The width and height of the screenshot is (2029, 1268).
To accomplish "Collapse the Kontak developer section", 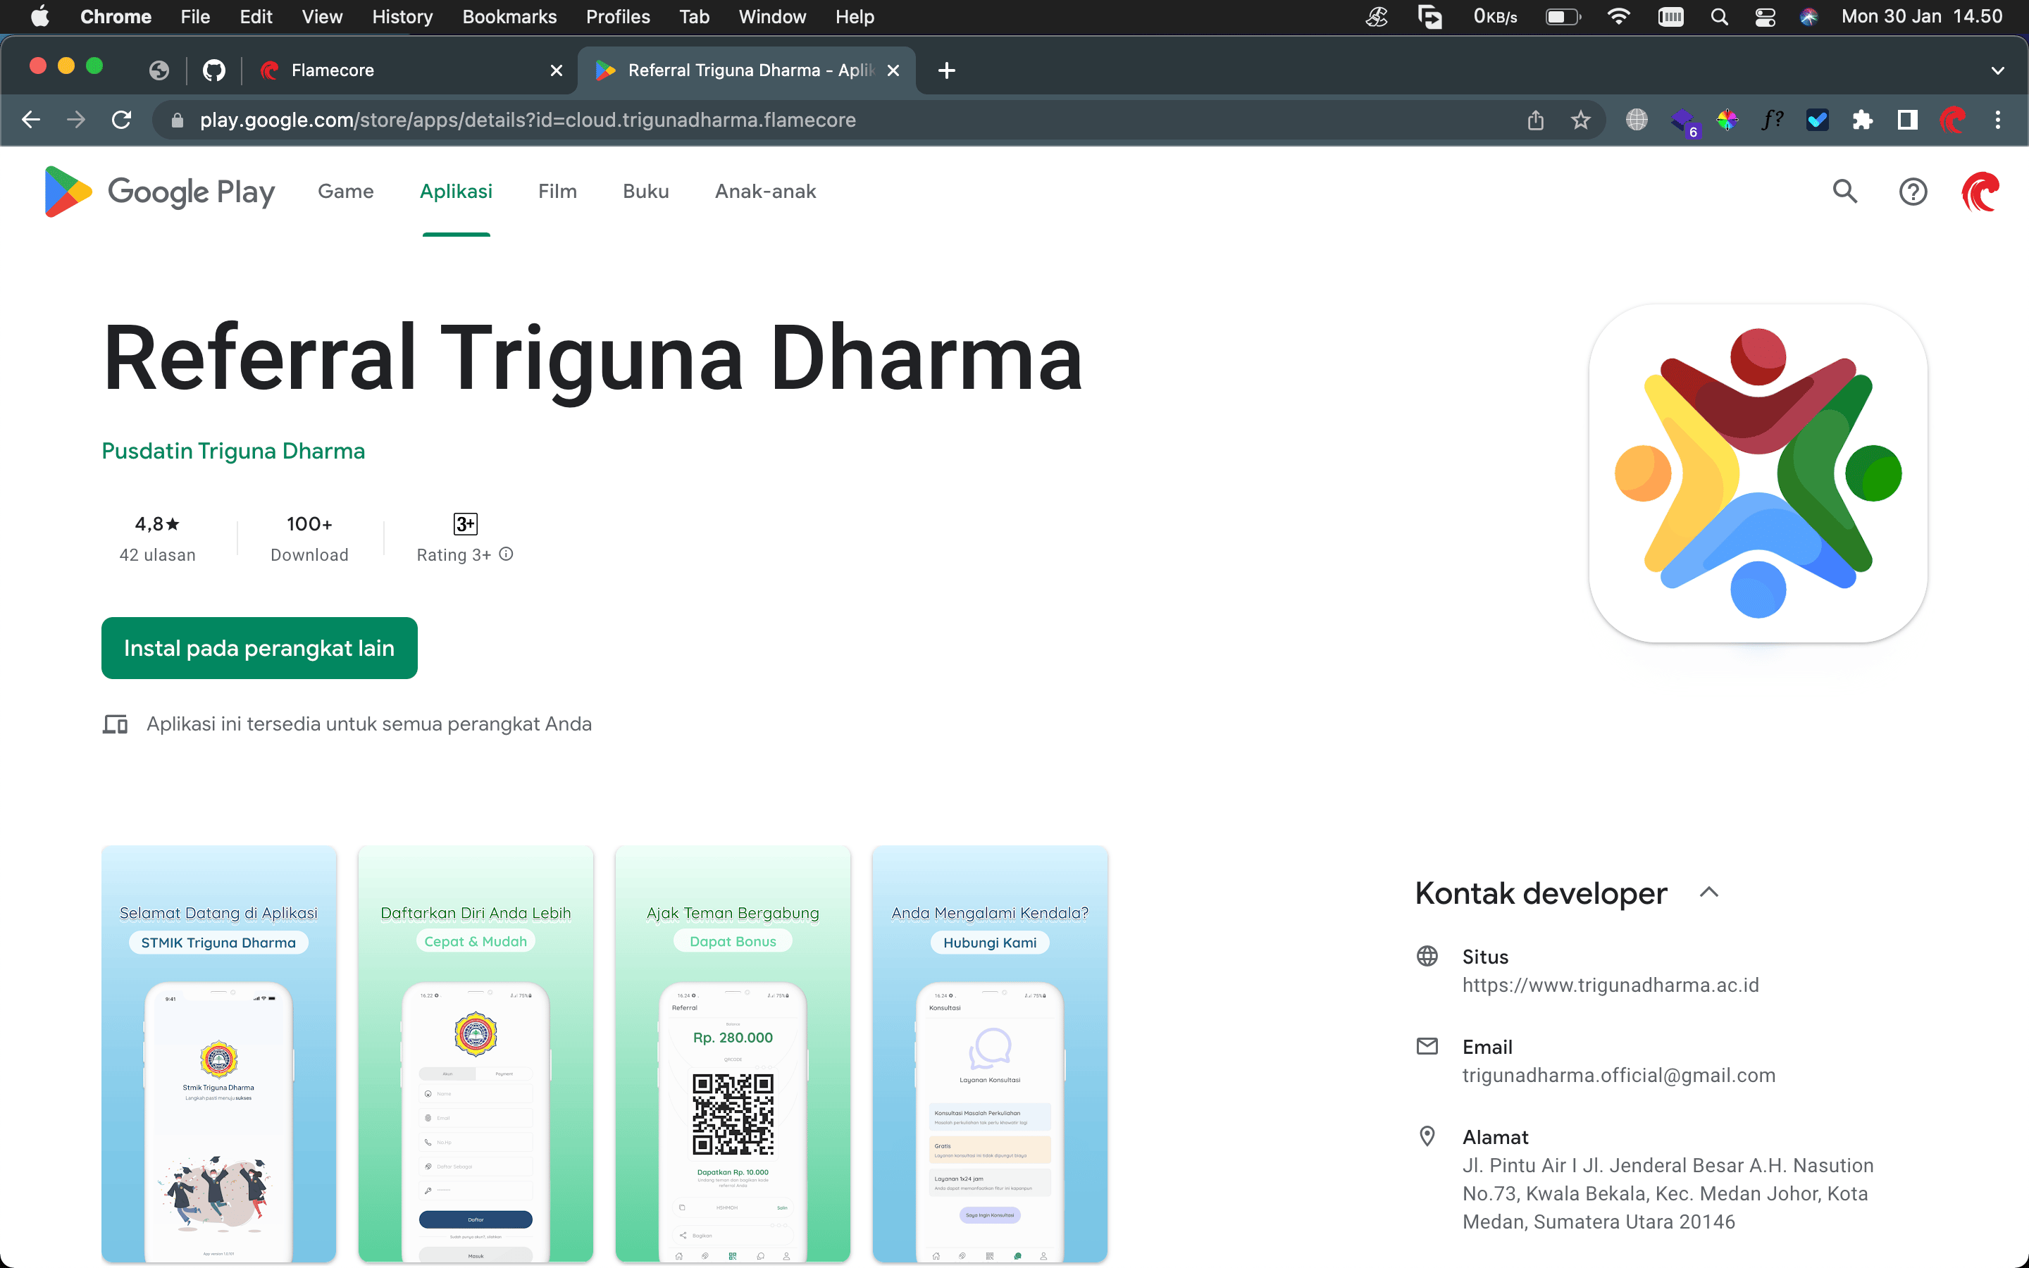I will (x=1708, y=893).
